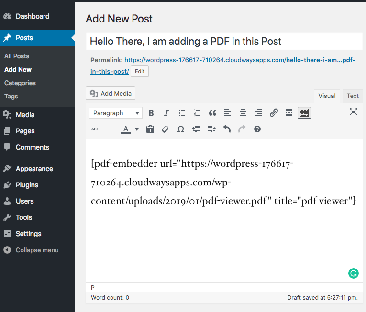The image size is (366, 312).
Task: Toggle italic formatting in editor toolbar
Action: click(166, 113)
